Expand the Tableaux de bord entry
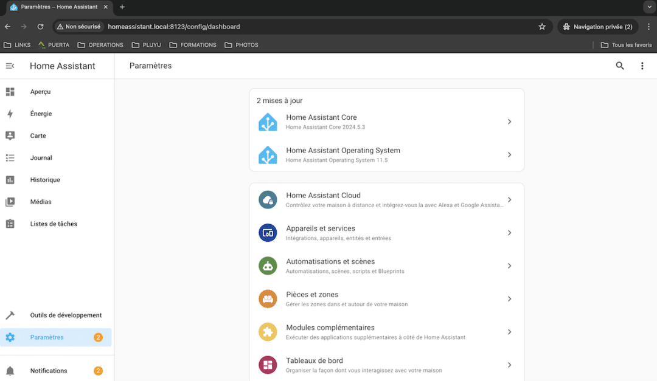 386,364
